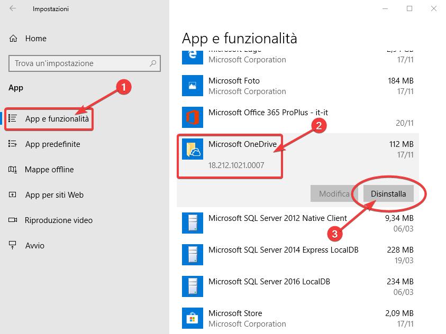Select Microsoft SQL Server 2014 Express LocalDB
This screenshot has height=334, width=446.
point(283,250)
